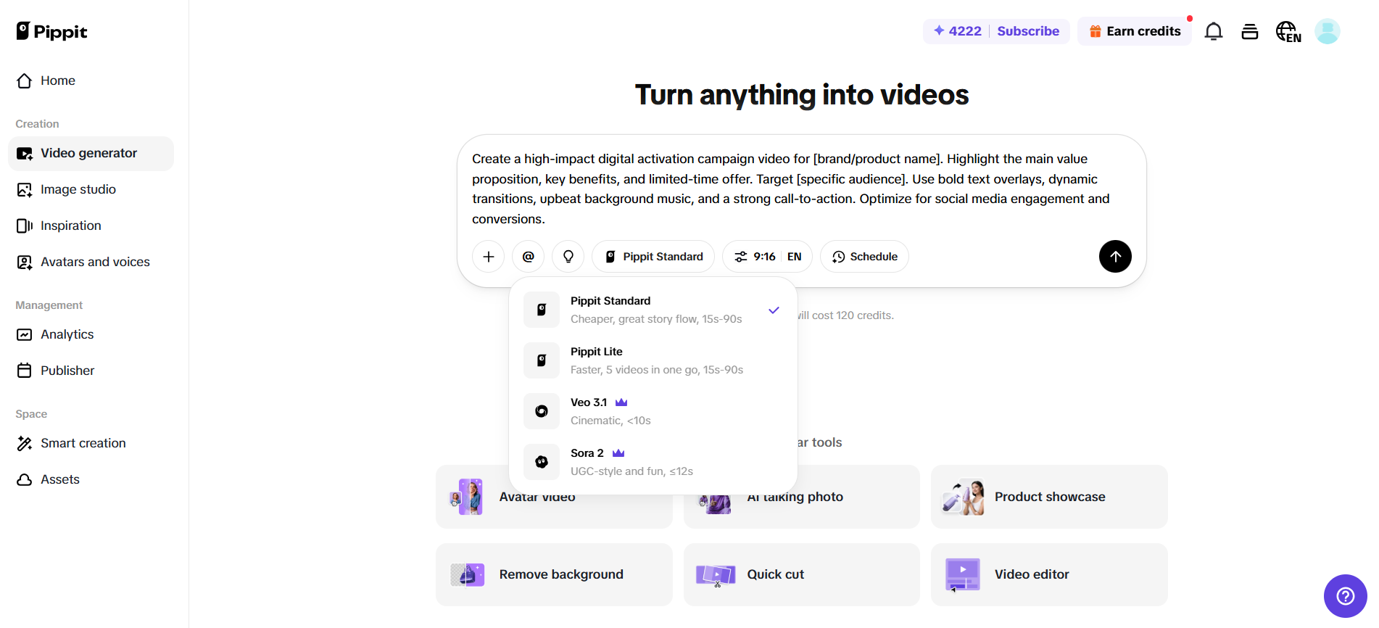
Task: Click the Pippit Lite model icon
Action: coord(542,360)
